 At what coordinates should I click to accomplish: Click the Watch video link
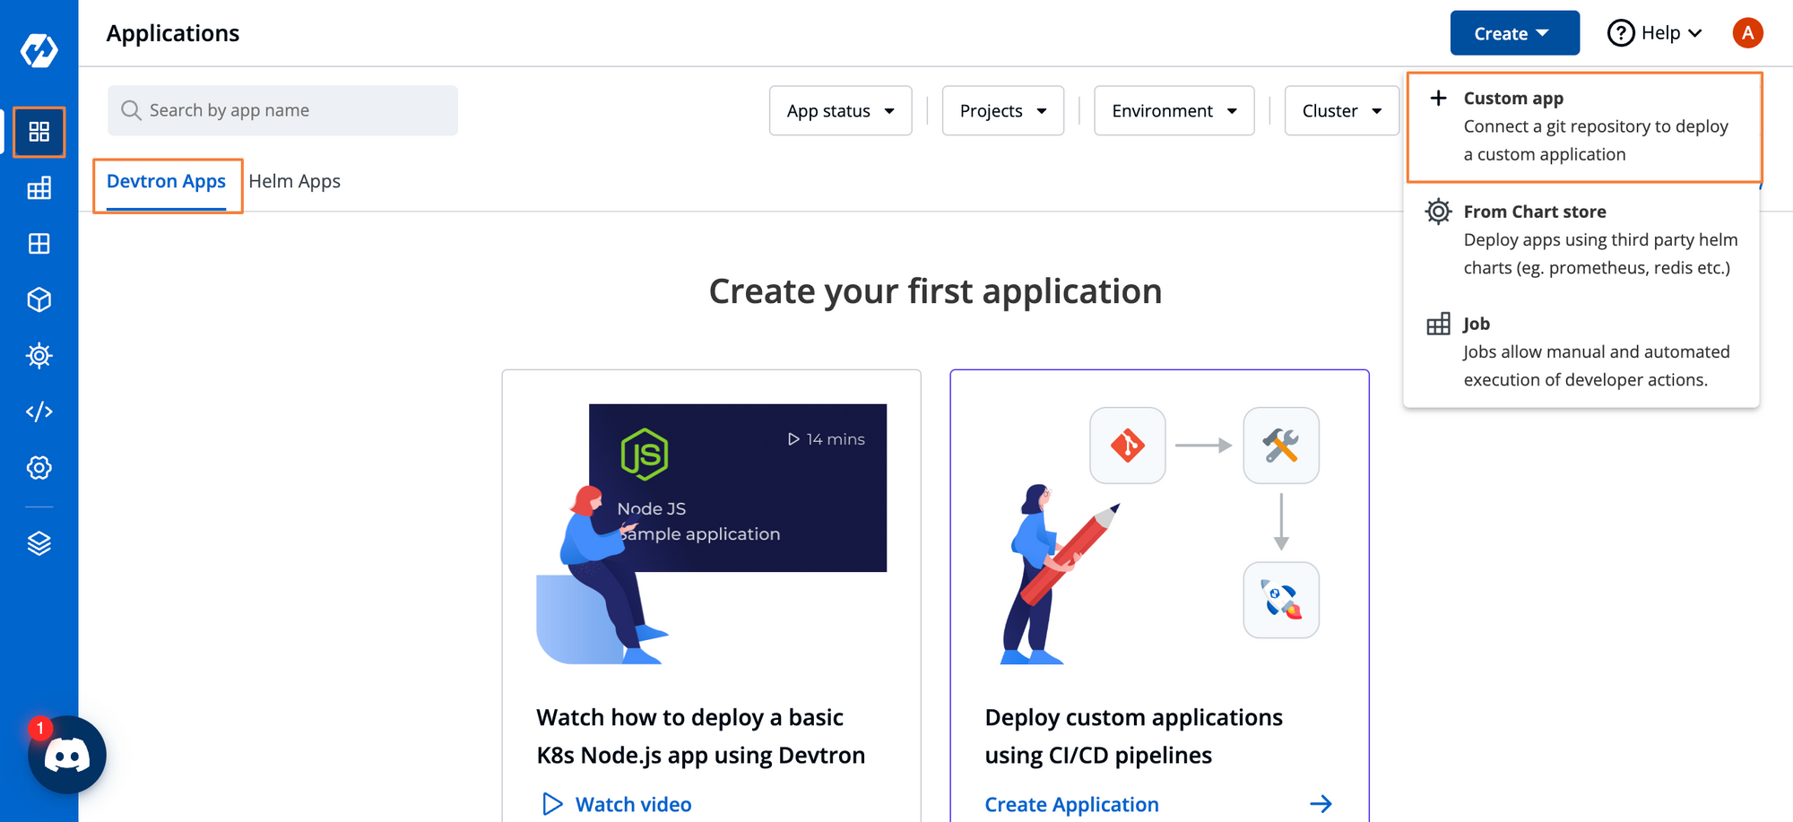(633, 804)
